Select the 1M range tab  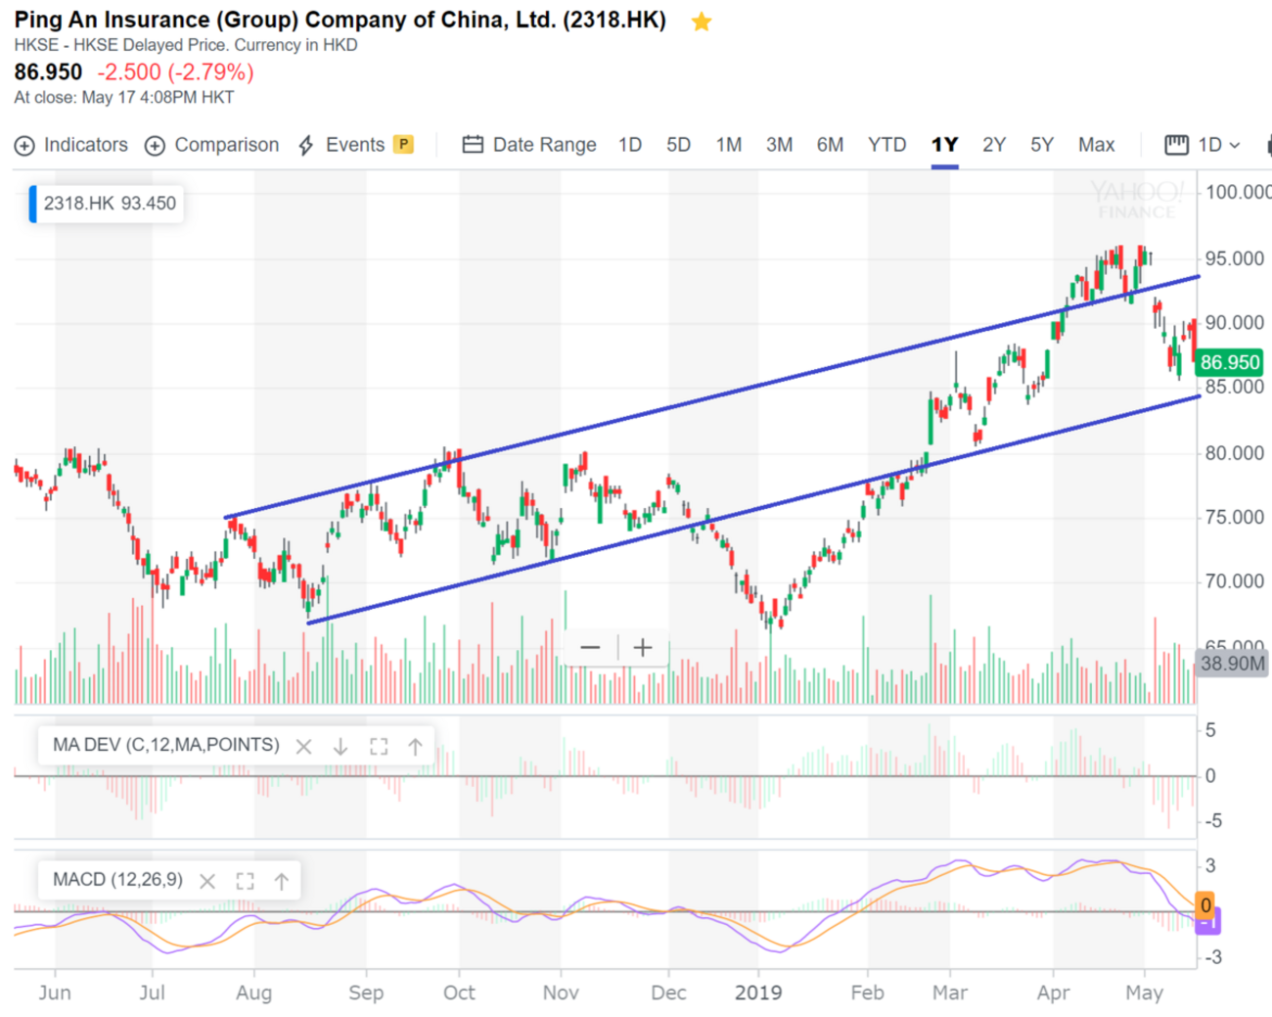pyautogui.click(x=729, y=145)
